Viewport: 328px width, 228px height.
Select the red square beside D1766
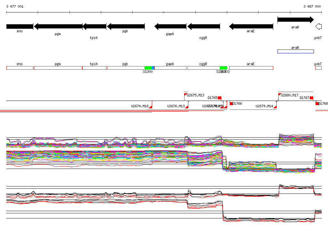coord(231,103)
